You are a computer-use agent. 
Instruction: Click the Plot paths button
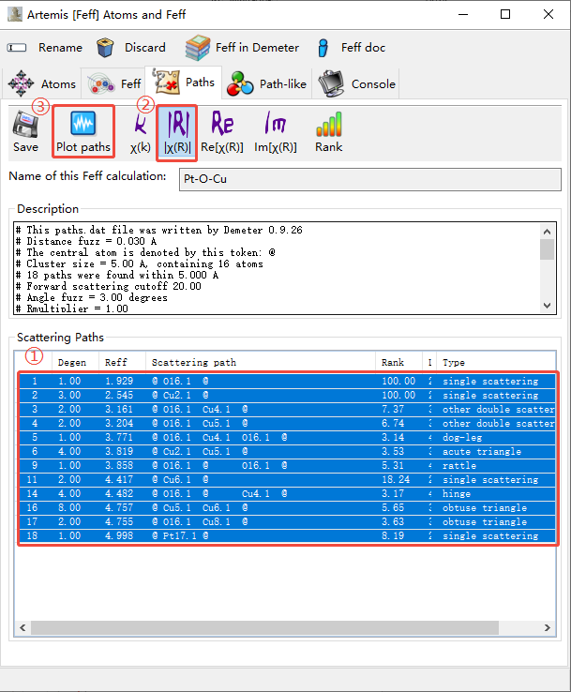coord(83,131)
